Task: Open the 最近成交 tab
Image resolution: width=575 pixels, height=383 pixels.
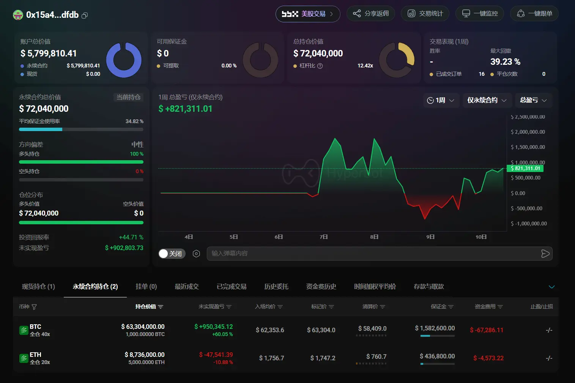Action: [x=187, y=287]
